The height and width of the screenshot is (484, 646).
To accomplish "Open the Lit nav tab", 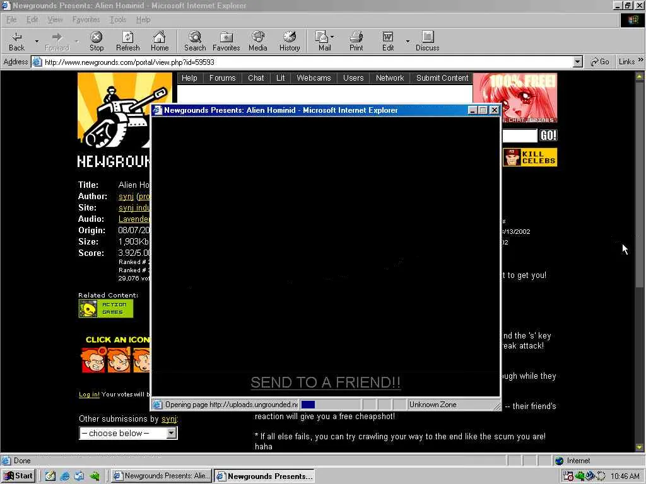I will tap(281, 78).
